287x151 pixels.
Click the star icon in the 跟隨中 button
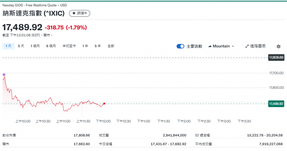click(74, 13)
